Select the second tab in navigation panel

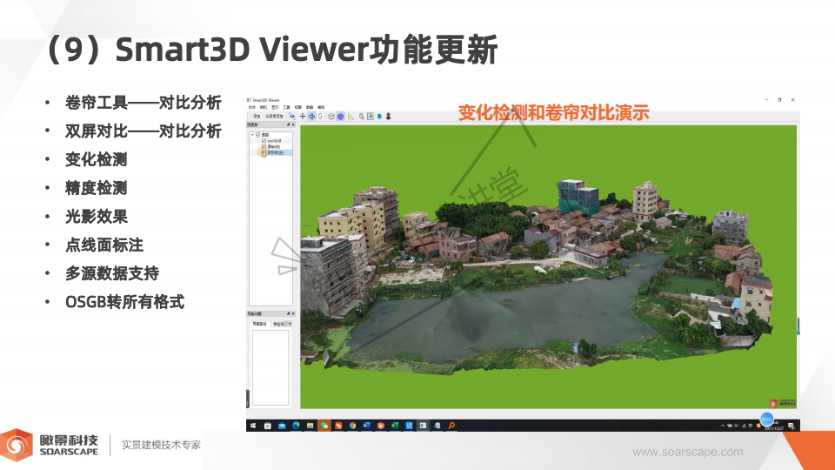[x=278, y=324]
